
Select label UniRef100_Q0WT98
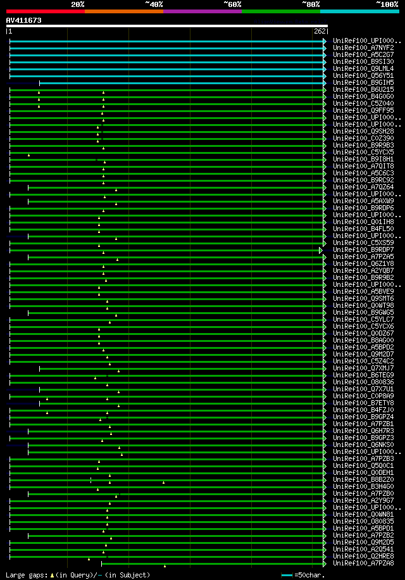pyautogui.click(x=363, y=306)
